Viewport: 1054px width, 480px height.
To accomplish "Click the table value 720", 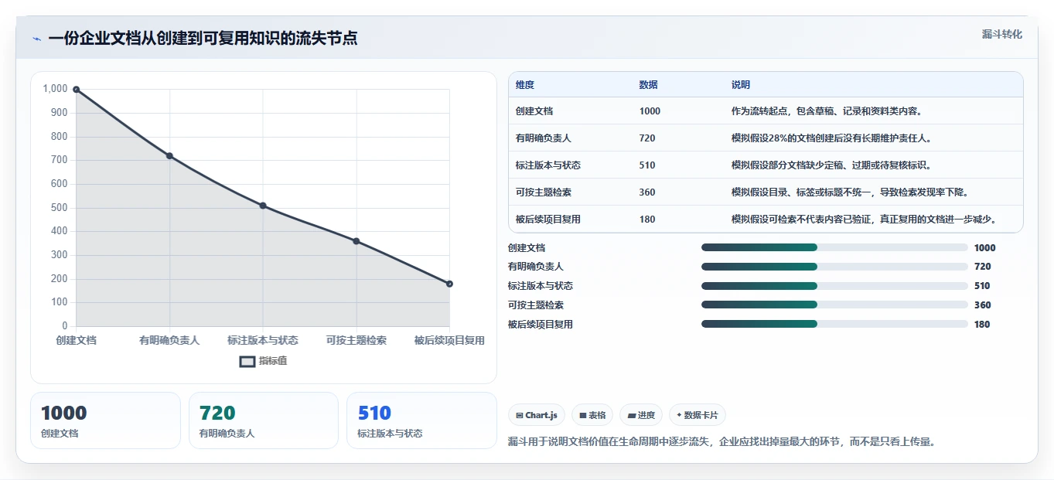I will tap(647, 138).
